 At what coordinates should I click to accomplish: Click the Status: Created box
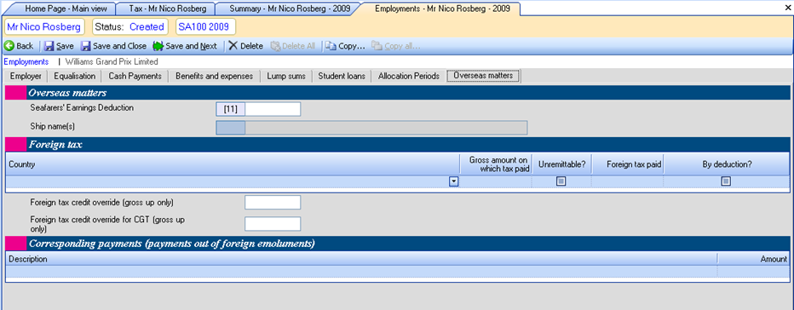[130, 27]
